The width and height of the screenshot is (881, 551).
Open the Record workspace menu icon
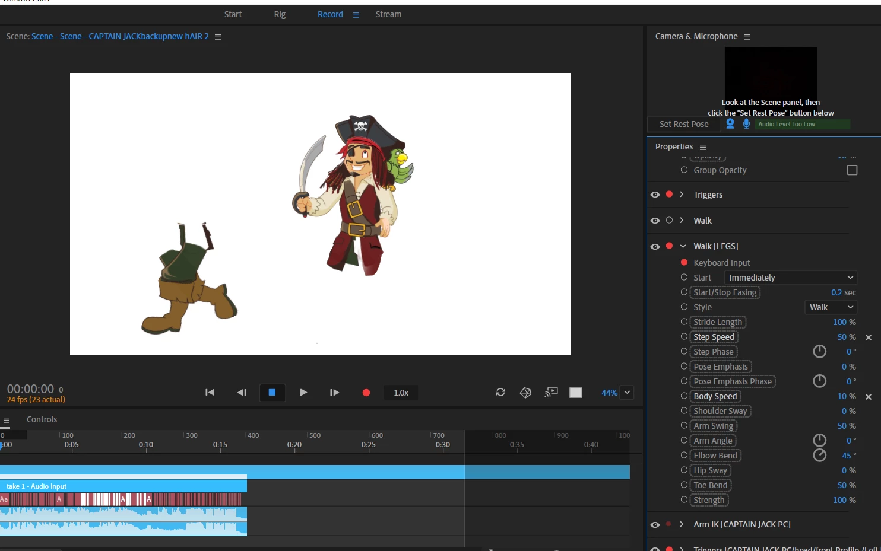tap(356, 15)
